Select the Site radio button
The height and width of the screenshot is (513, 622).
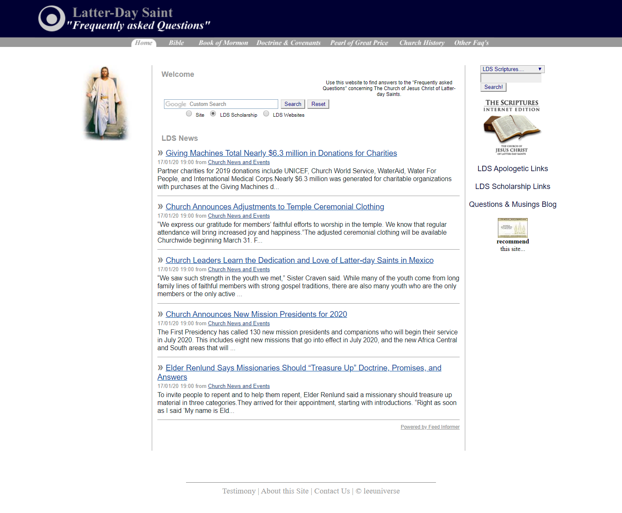coord(189,114)
